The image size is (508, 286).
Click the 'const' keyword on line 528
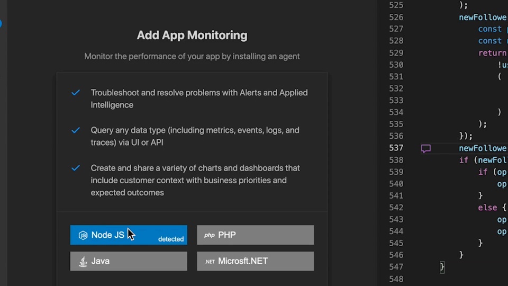[490, 41]
